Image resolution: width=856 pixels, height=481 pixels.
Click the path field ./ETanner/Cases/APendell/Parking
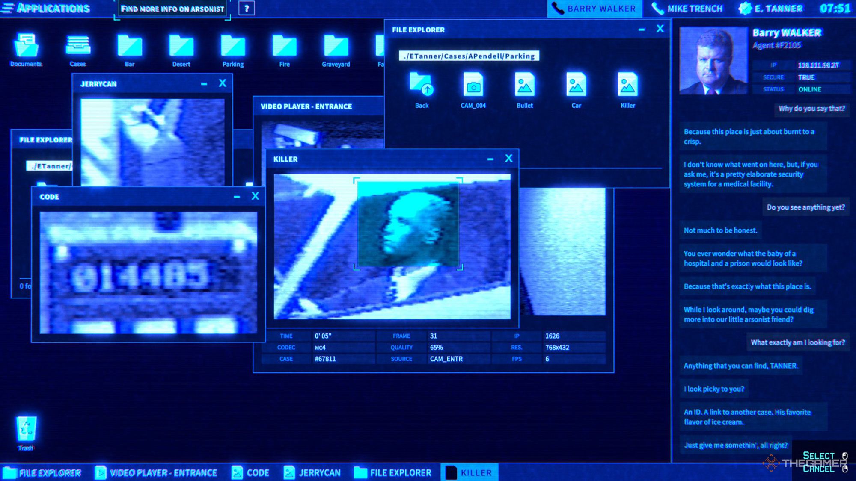469,56
